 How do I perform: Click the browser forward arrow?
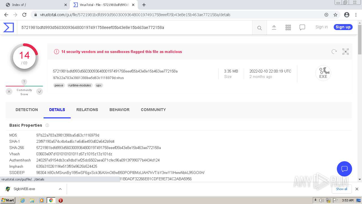click(15, 15)
